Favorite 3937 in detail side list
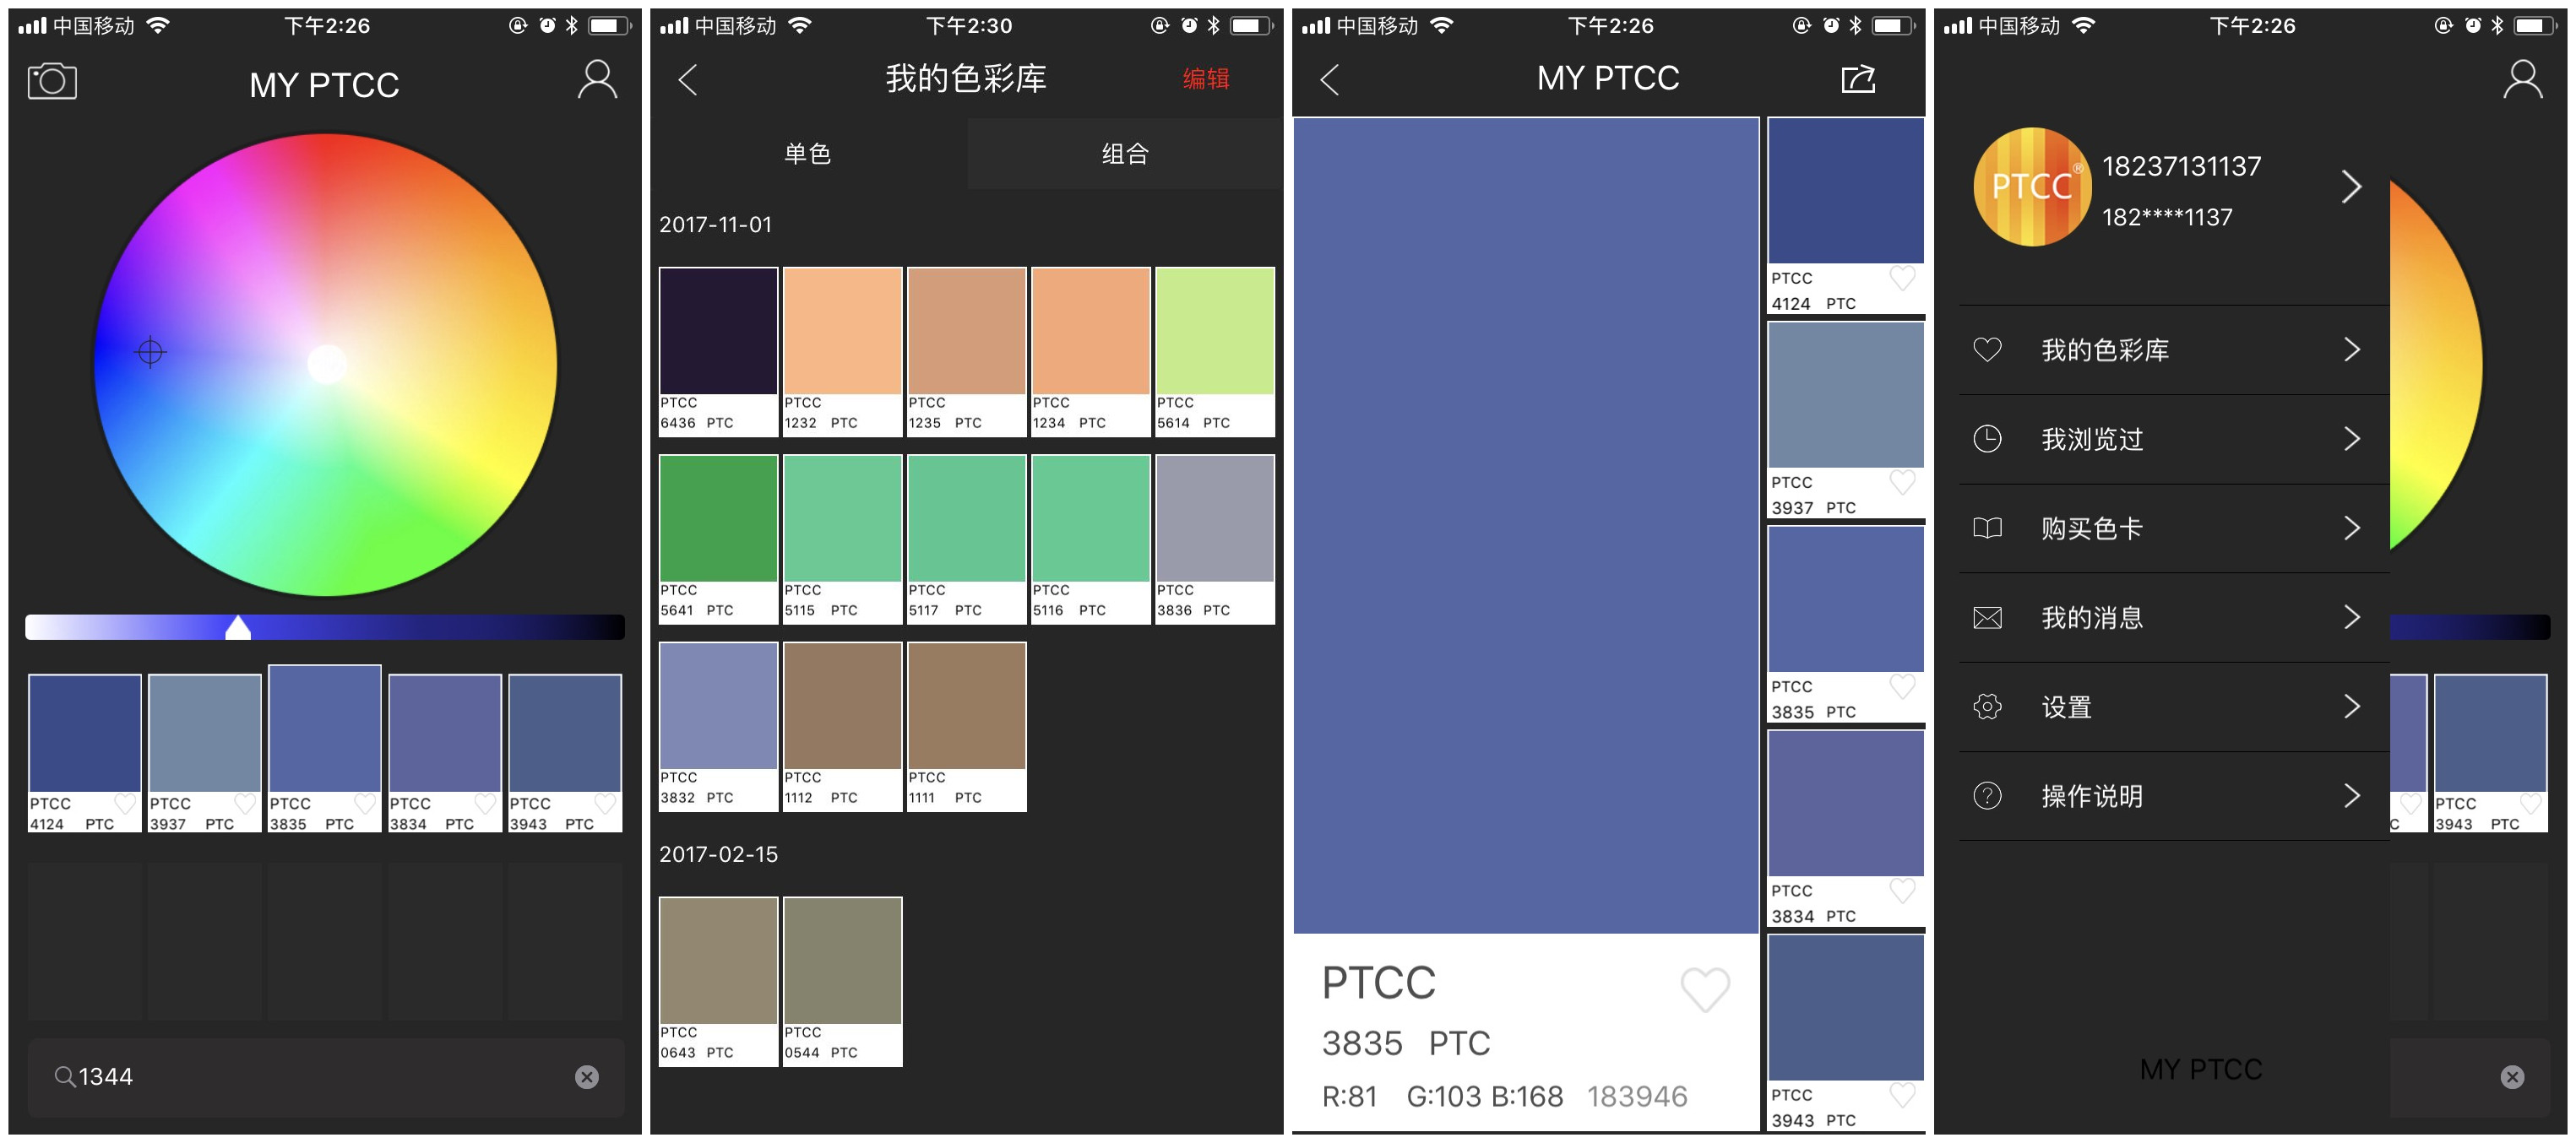2576x1143 pixels. click(1902, 481)
